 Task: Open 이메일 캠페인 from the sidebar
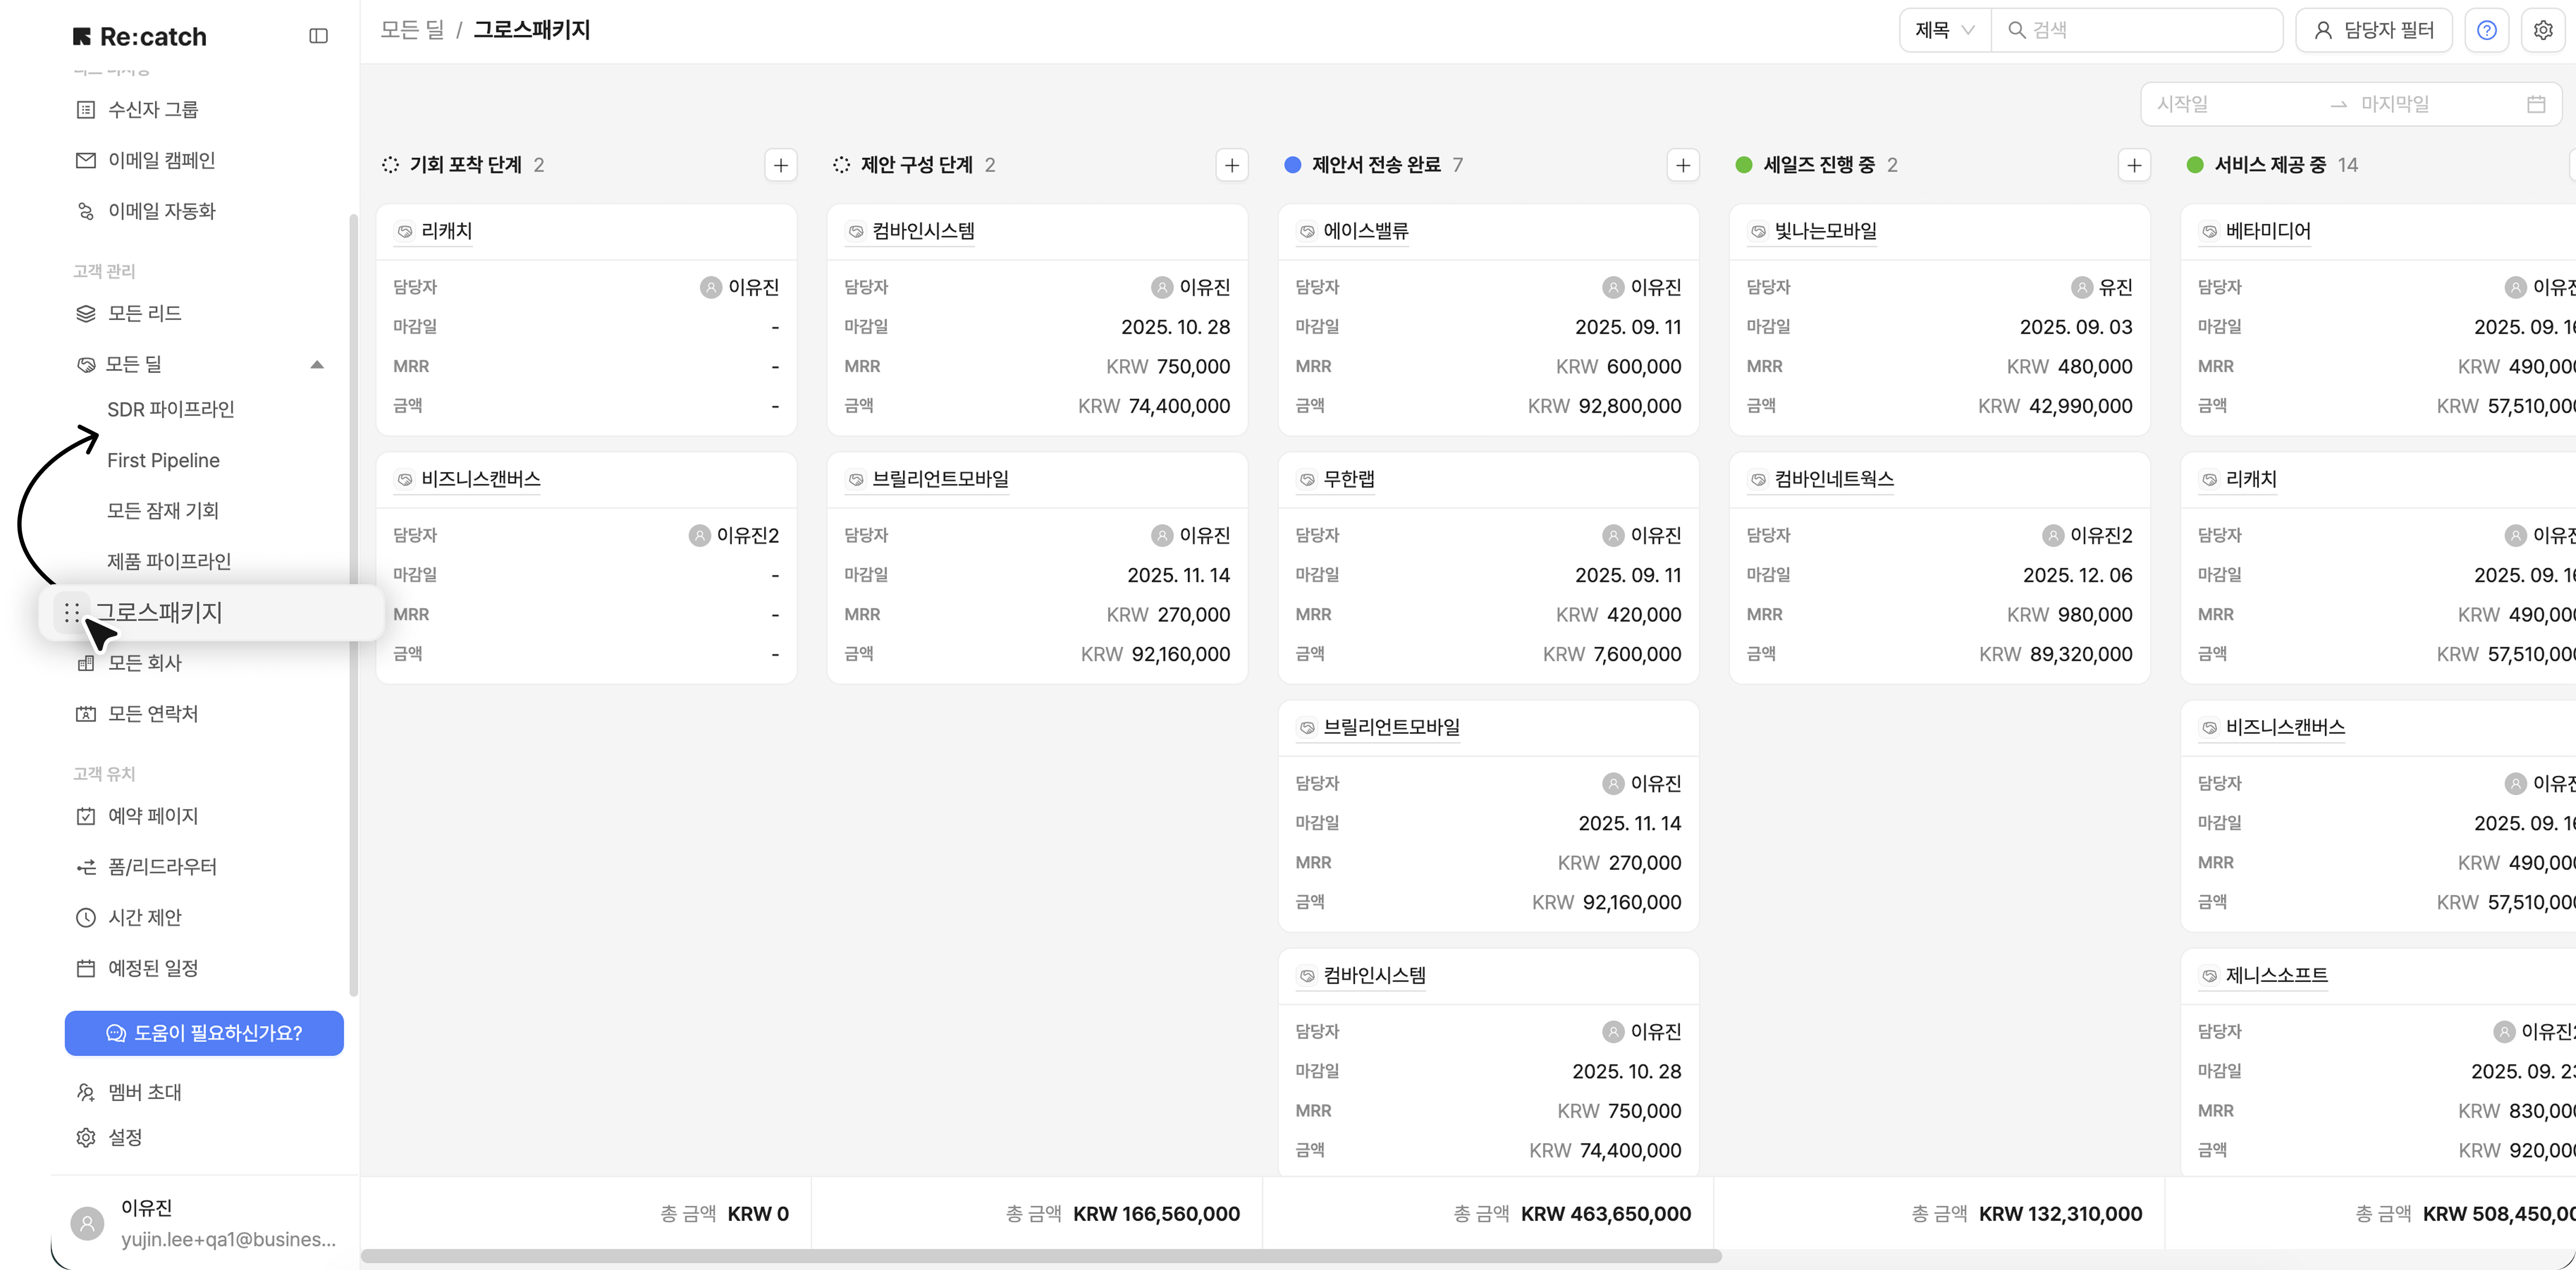coord(161,160)
